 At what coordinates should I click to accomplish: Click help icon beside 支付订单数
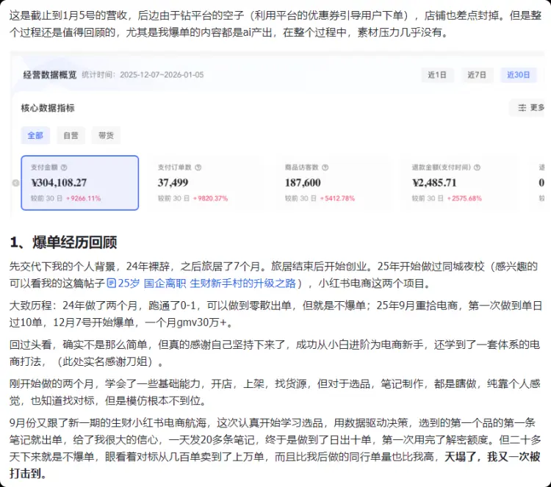pyautogui.click(x=198, y=167)
